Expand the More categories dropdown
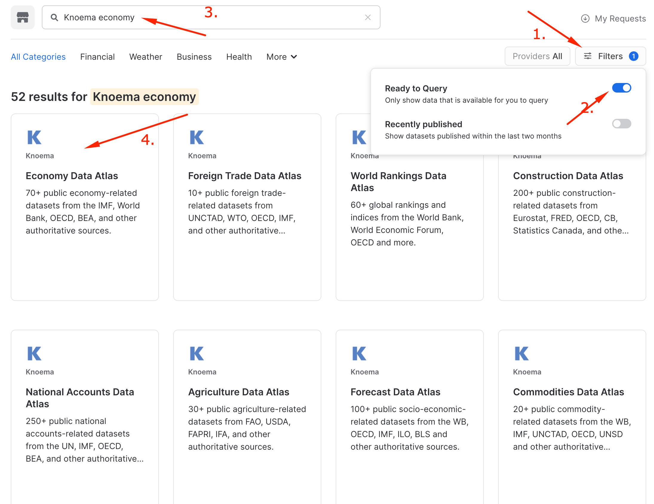The image size is (654, 504). point(282,57)
